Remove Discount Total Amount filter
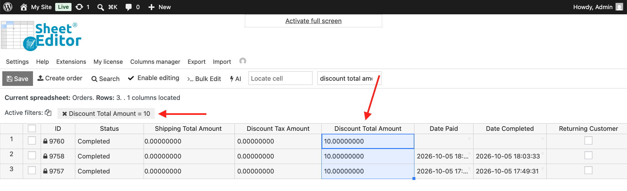This screenshot has width=627, height=191. [65, 114]
